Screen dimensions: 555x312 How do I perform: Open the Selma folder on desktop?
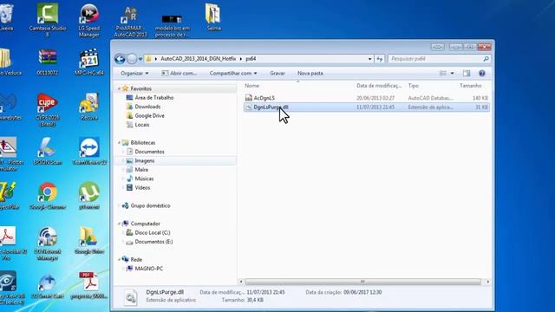213,17
